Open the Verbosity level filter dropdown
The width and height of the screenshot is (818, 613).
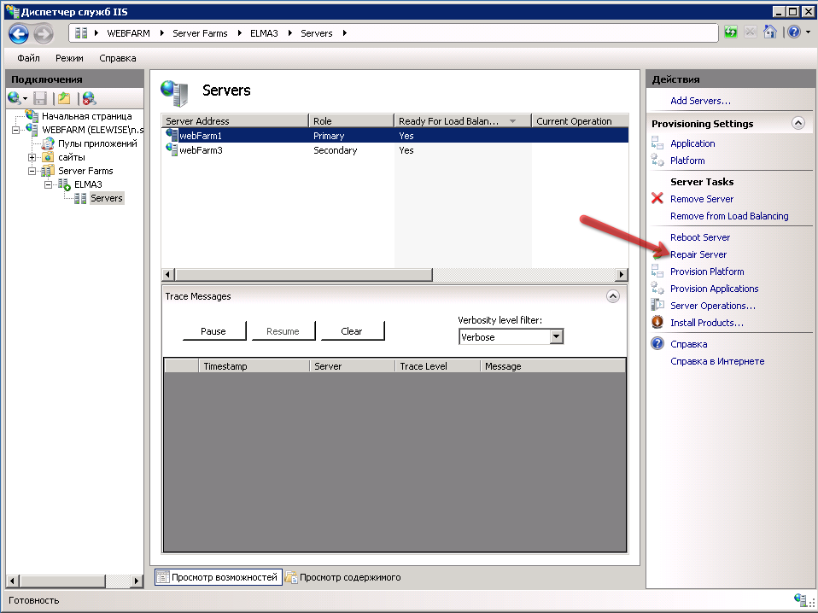(x=556, y=337)
